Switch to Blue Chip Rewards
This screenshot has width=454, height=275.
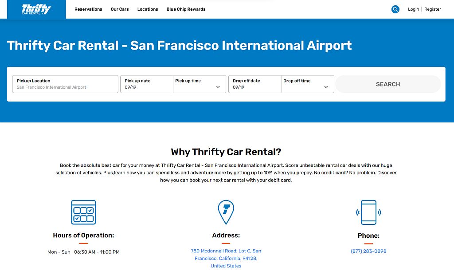coord(186,9)
